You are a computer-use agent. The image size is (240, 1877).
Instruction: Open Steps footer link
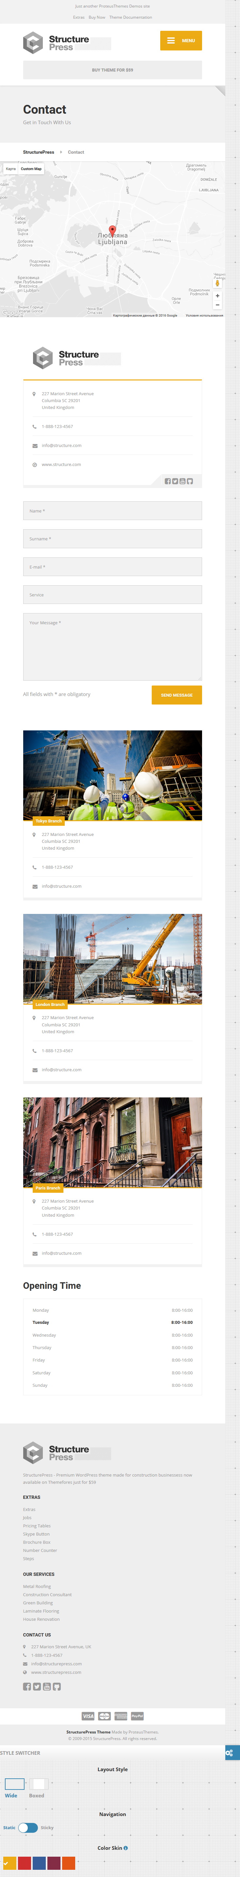28,1558
